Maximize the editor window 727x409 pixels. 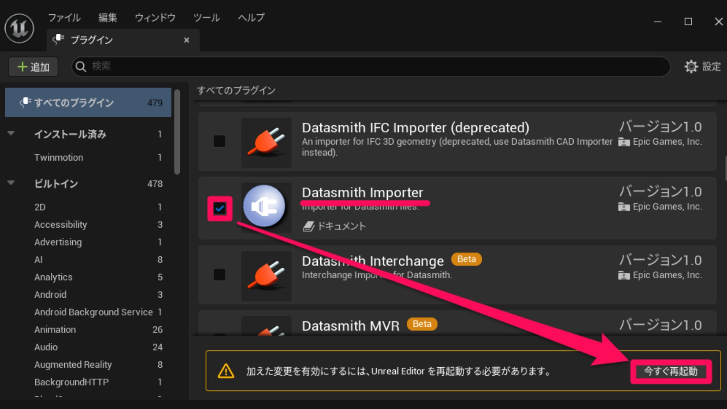(688, 22)
